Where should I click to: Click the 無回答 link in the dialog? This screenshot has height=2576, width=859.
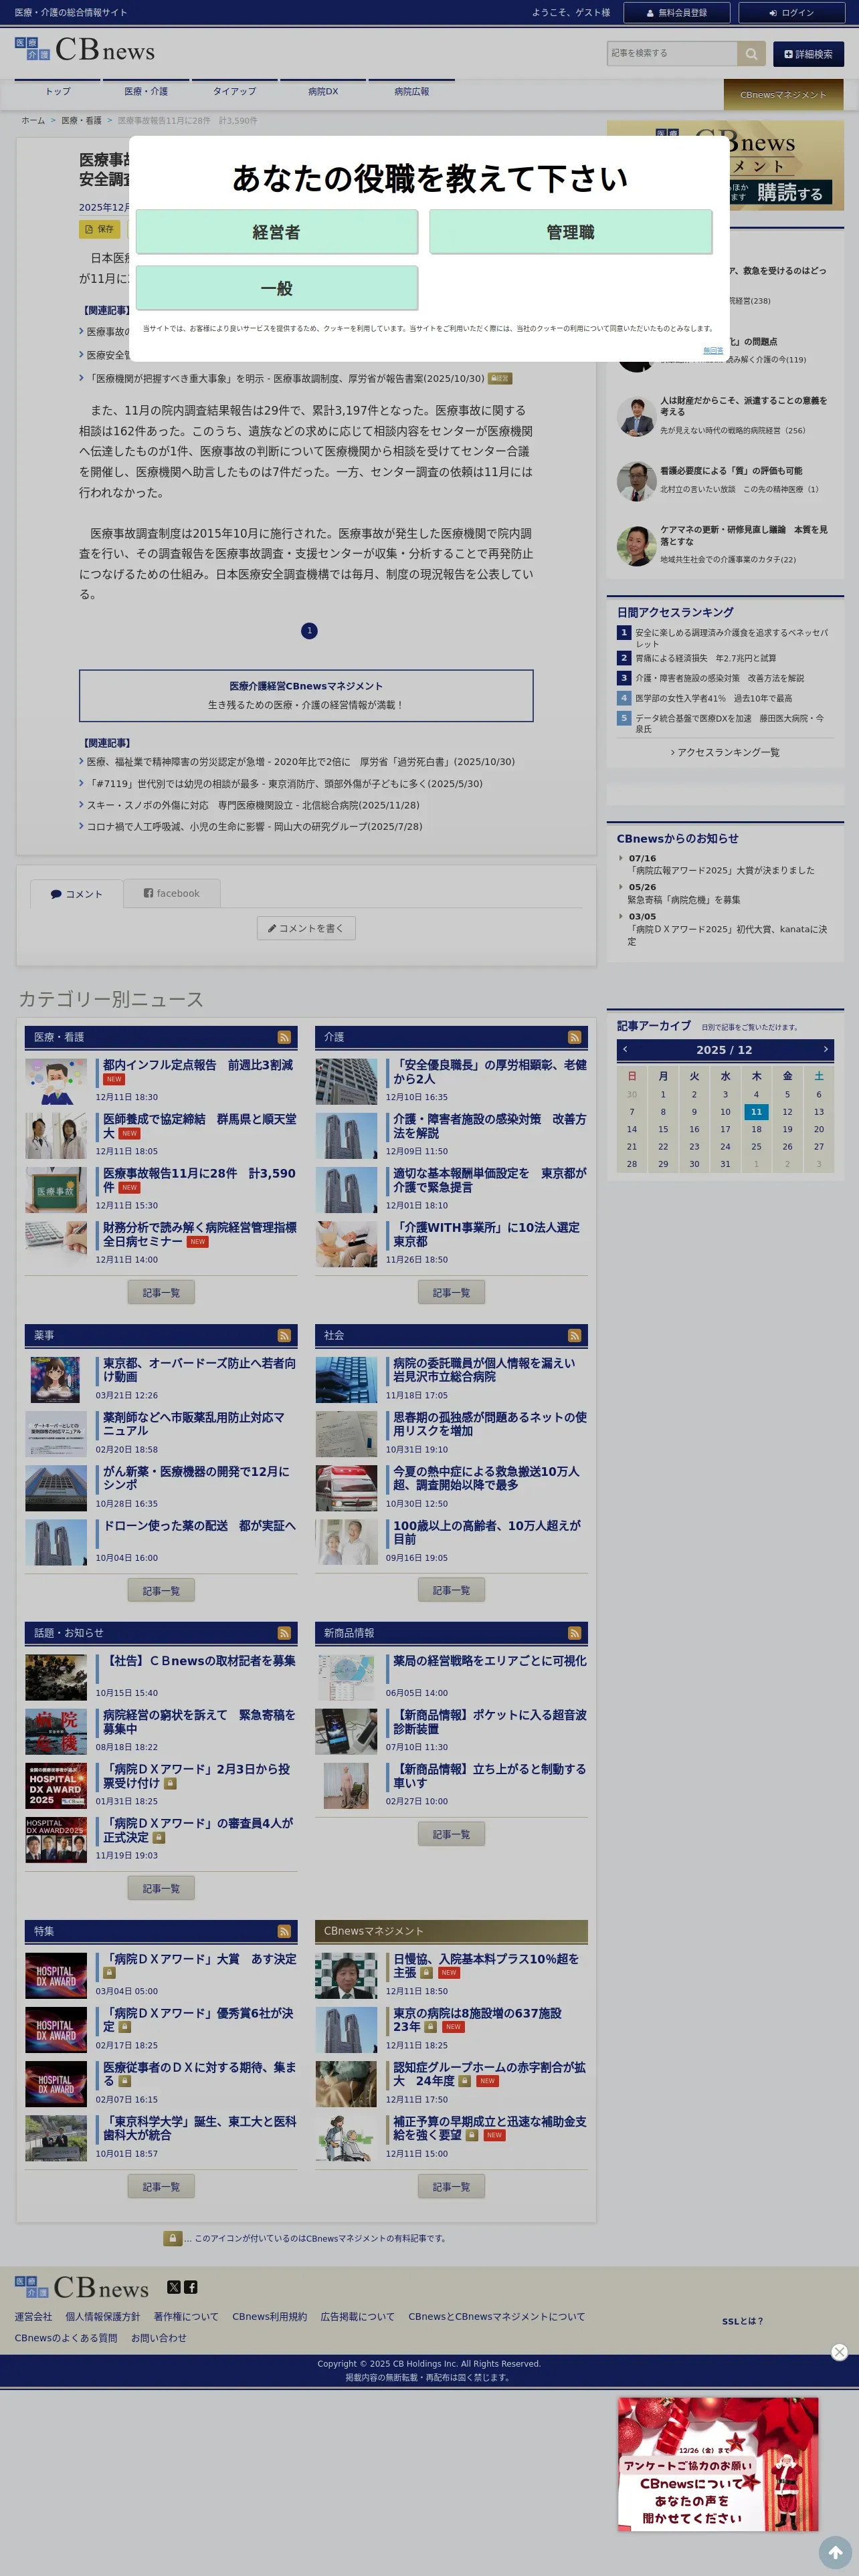(x=713, y=350)
